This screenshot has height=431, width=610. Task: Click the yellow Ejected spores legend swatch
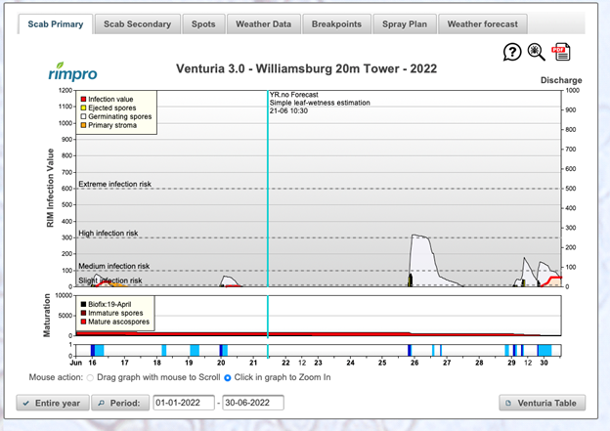pos(85,108)
